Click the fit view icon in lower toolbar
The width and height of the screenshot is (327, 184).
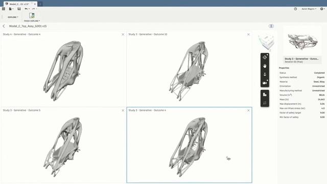coord(265,103)
